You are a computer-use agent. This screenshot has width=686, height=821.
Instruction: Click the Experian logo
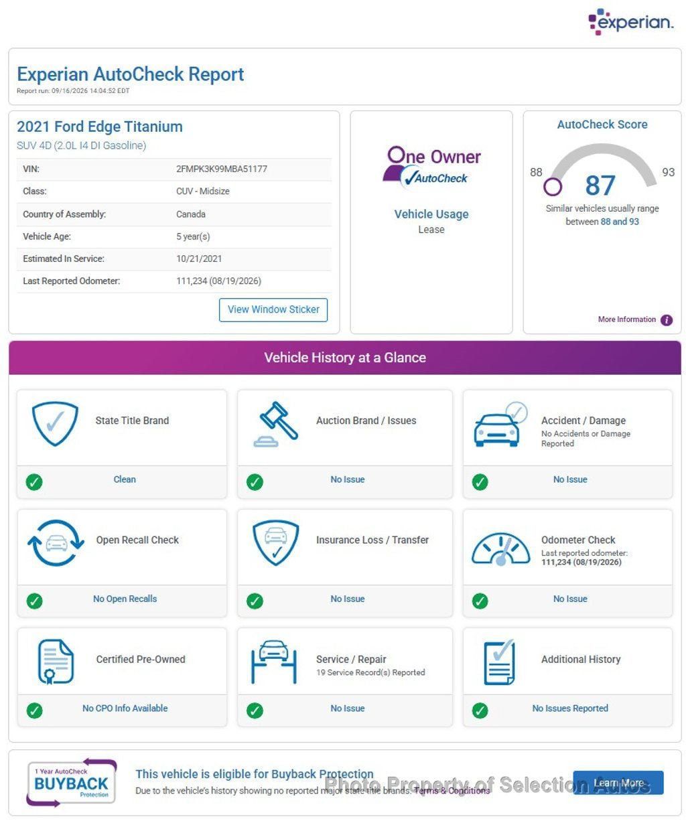tap(630, 22)
